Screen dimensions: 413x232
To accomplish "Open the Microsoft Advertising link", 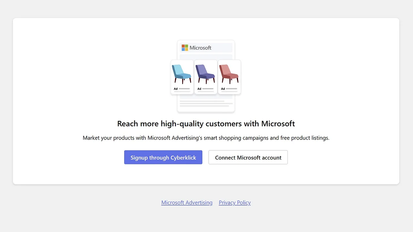I will pyautogui.click(x=187, y=203).
